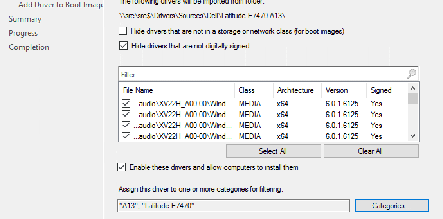Open the Categories dialog
The width and height of the screenshot is (443, 219).
(392, 206)
